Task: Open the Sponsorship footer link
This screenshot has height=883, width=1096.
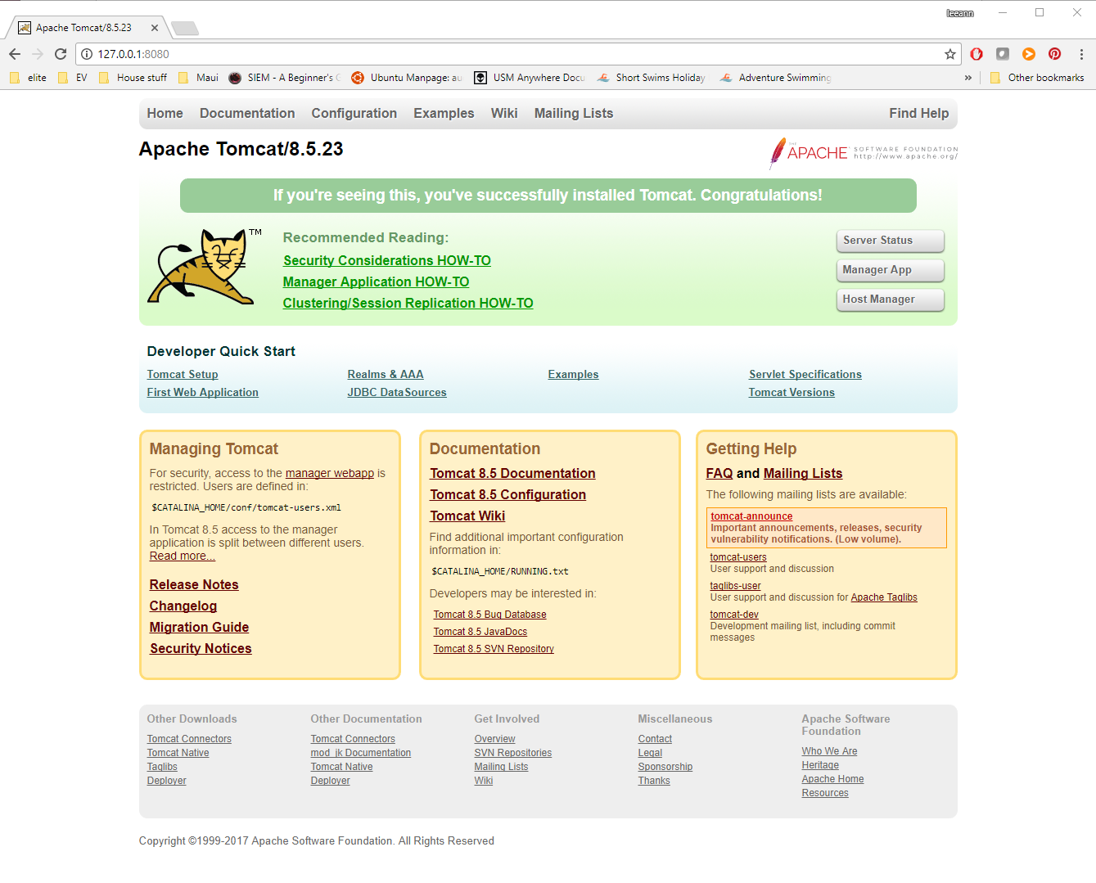Action: 665,767
